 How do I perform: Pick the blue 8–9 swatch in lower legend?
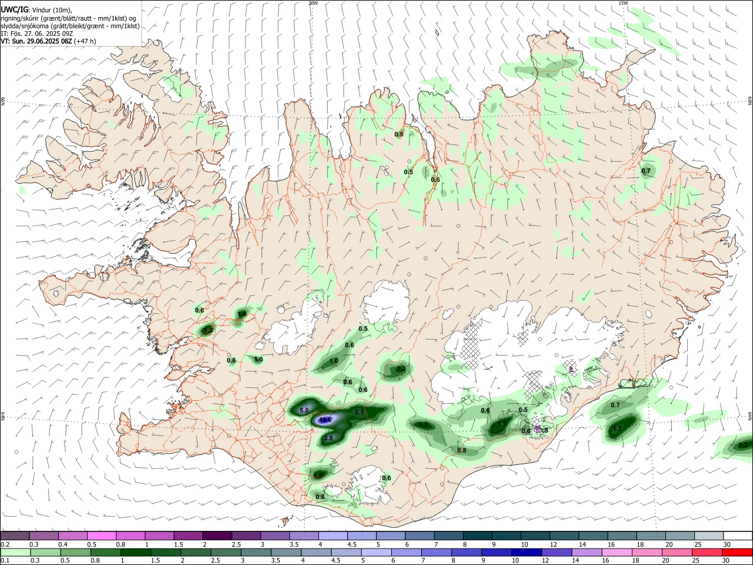point(467,552)
